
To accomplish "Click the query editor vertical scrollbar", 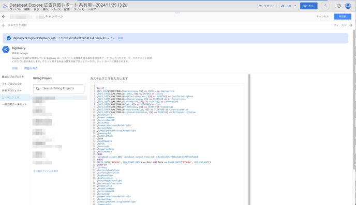I will pos(249,139).
